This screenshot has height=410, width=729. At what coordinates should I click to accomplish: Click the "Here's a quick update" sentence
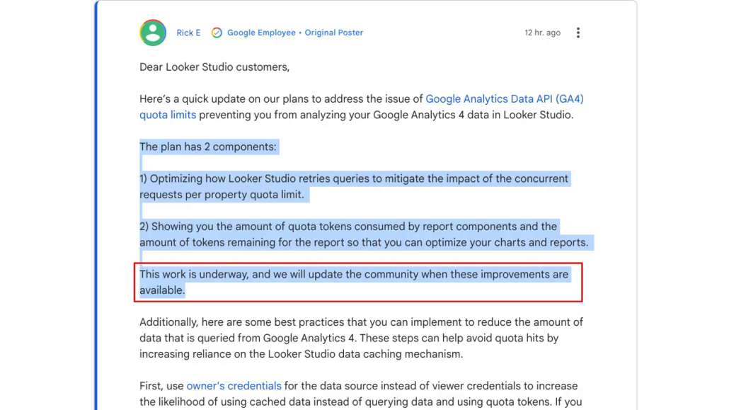(x=280, y=99)
